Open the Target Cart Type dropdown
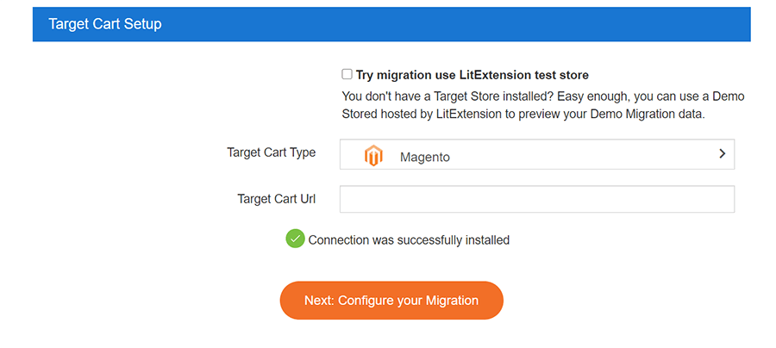Screen dimensions: 776x348 pos(536,155)
